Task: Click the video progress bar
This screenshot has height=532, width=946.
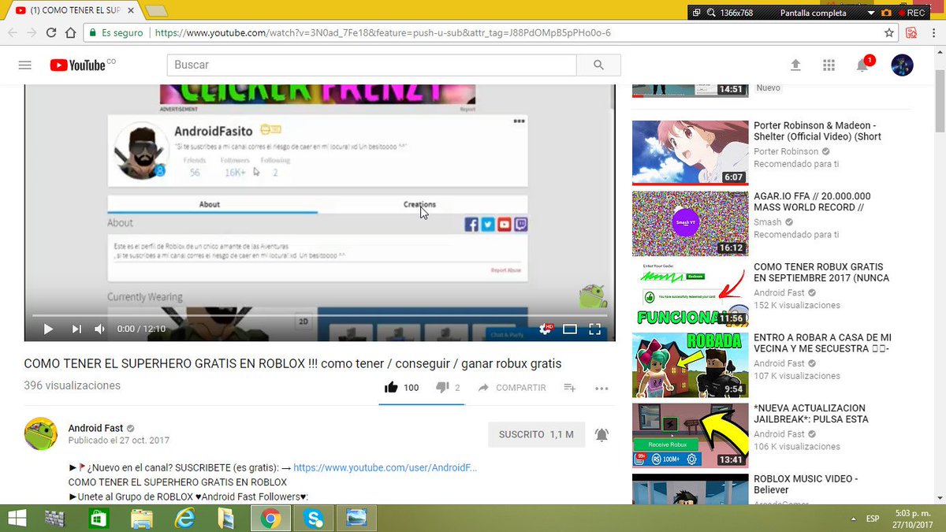Action: [x=319, y=315]
